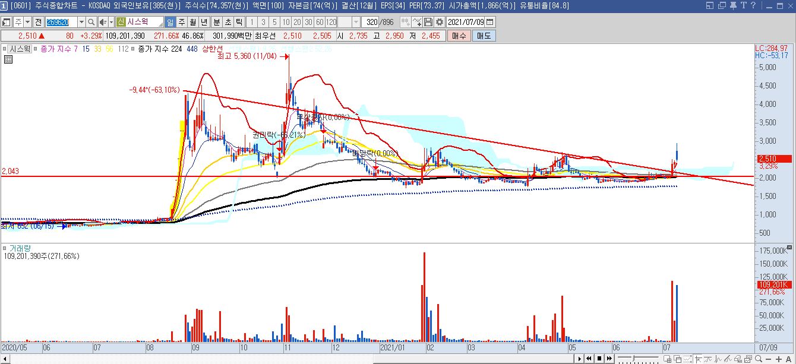This screenshot has width=796, height=364.
Task: Open the custom interval dropdown arrow
Action: (x=356, y=22)
